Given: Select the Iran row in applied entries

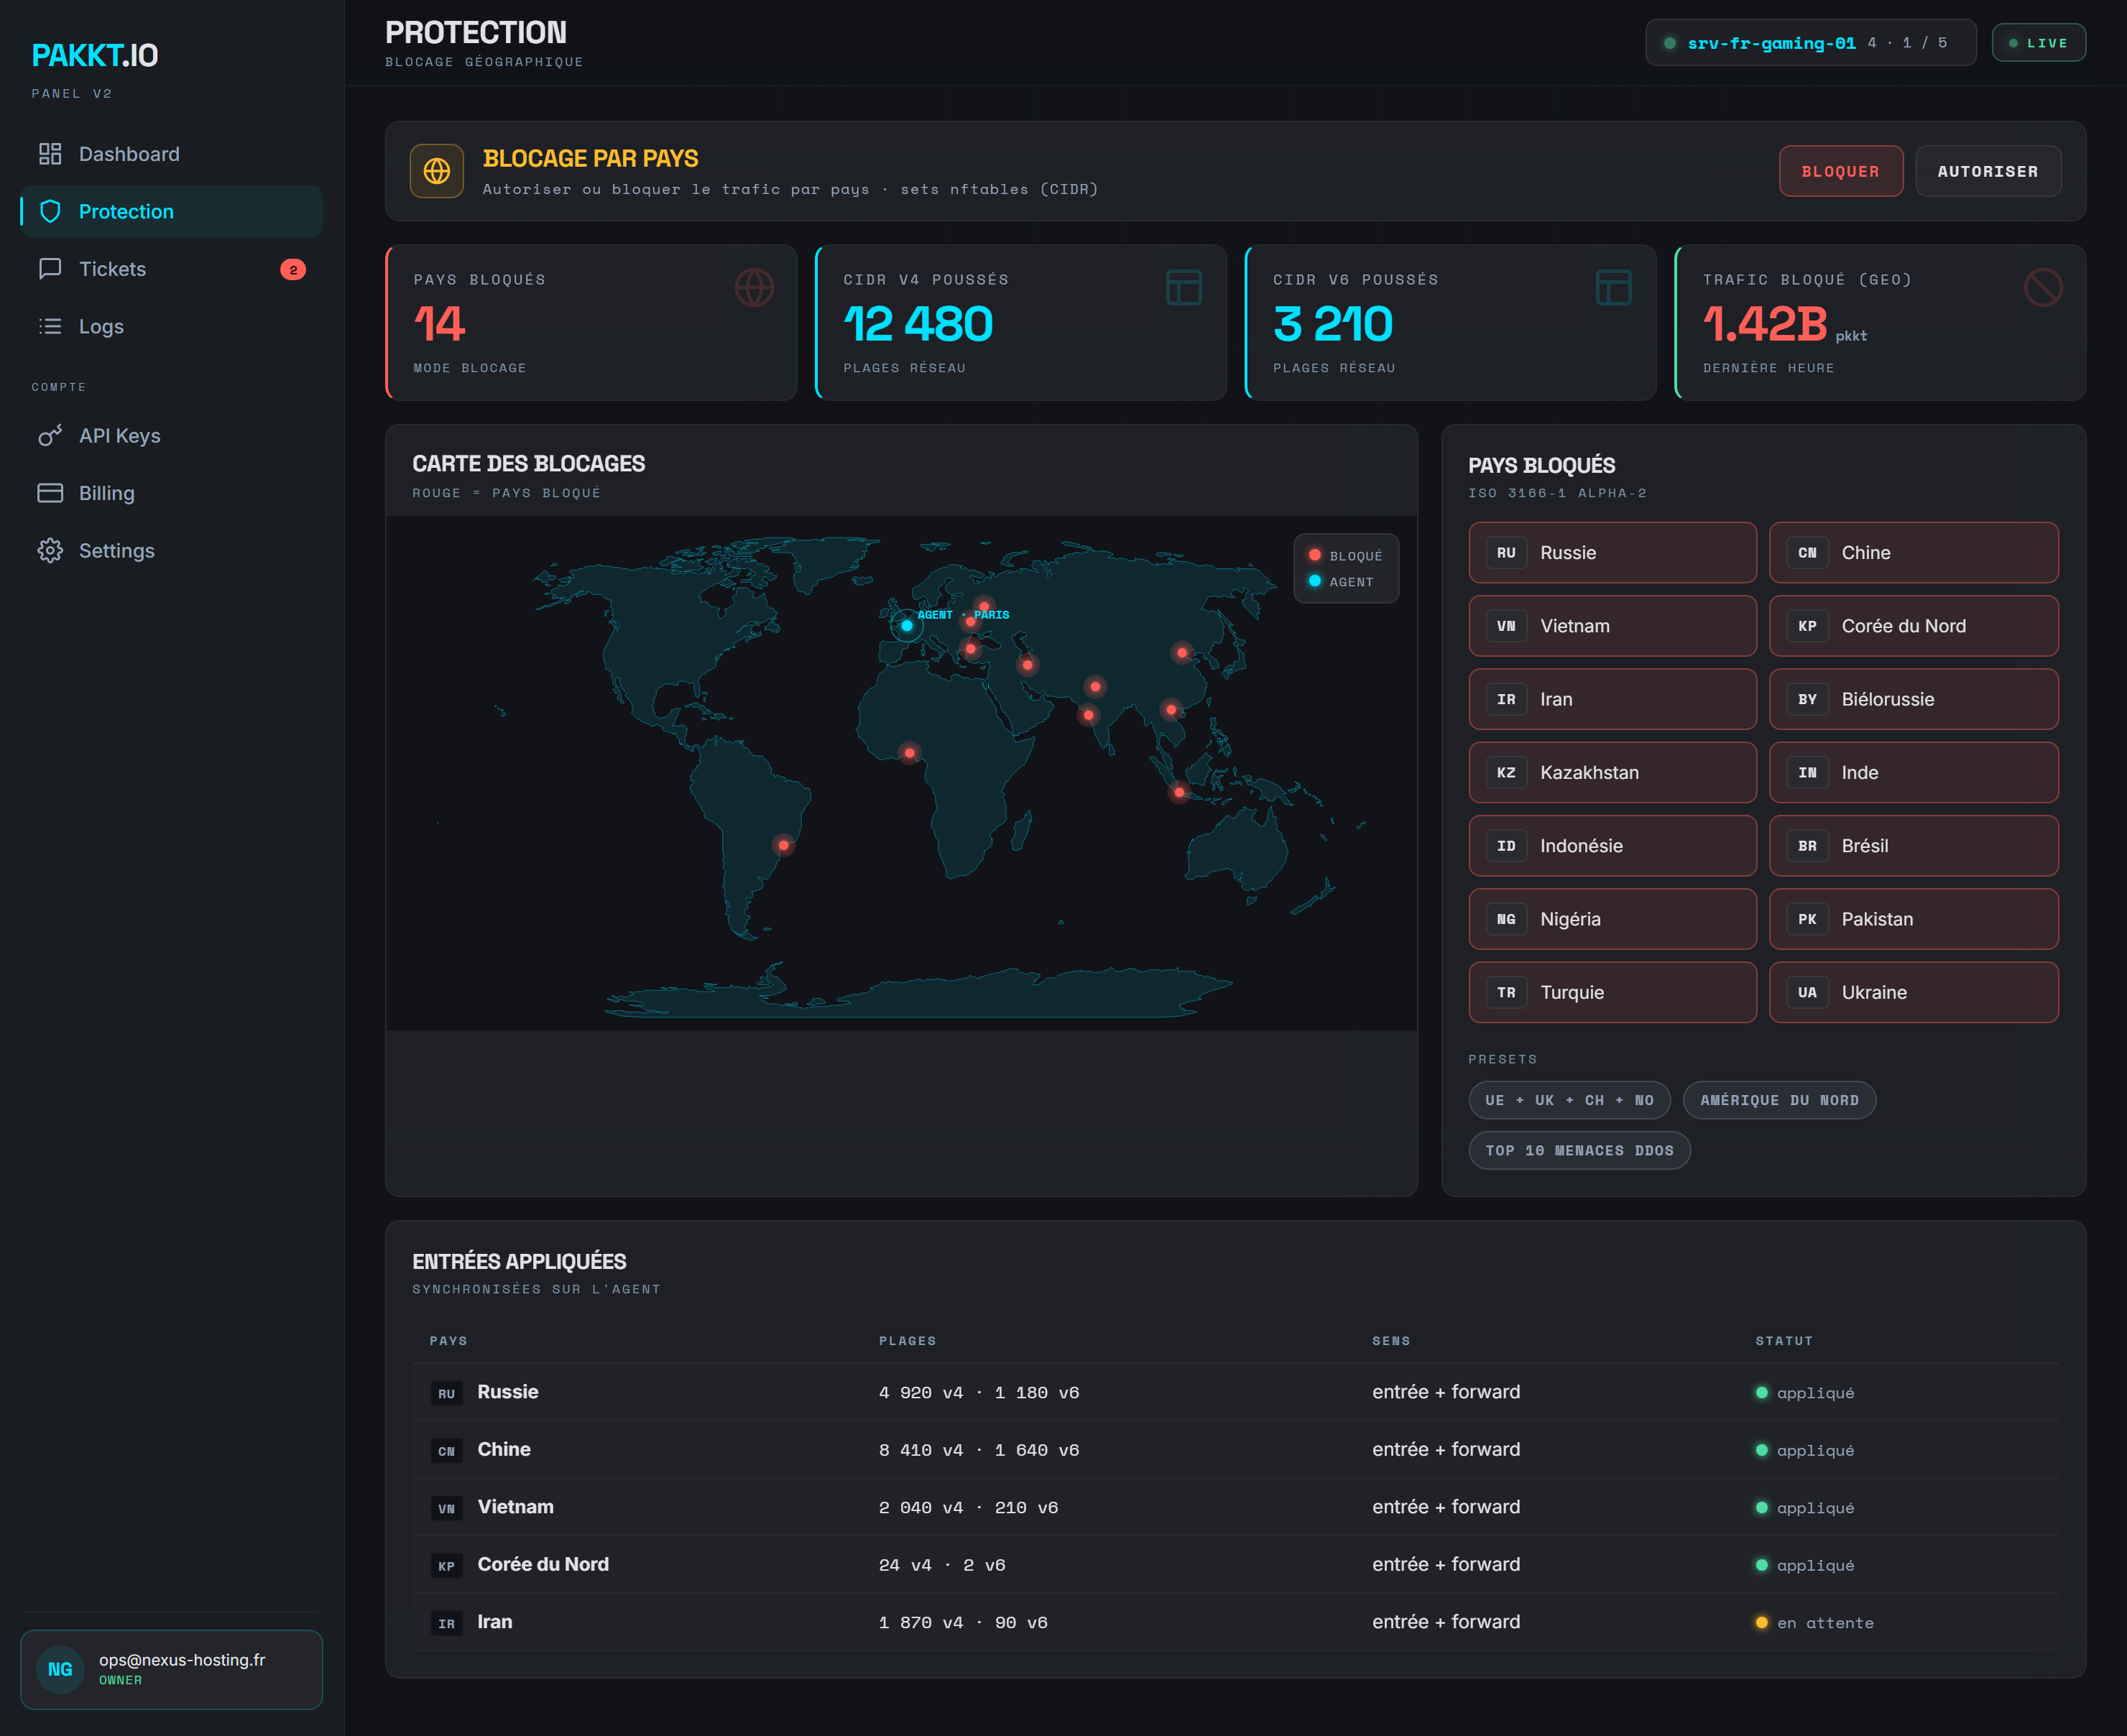Looking at the screenshot, I should coord(1235,1622).
